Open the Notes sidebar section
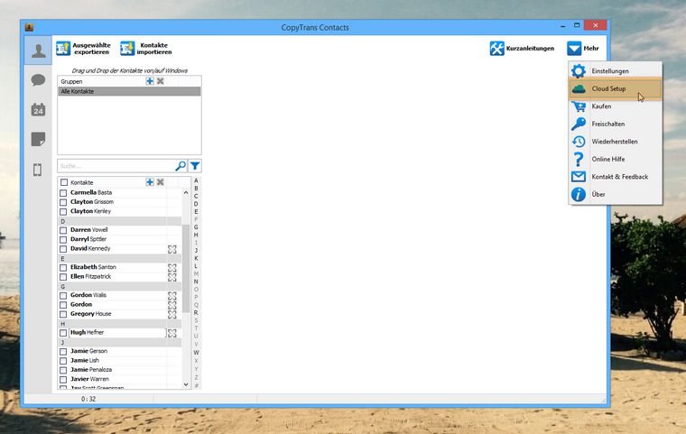Viewport: 686px width, 434px height. [x=38, y=140]
